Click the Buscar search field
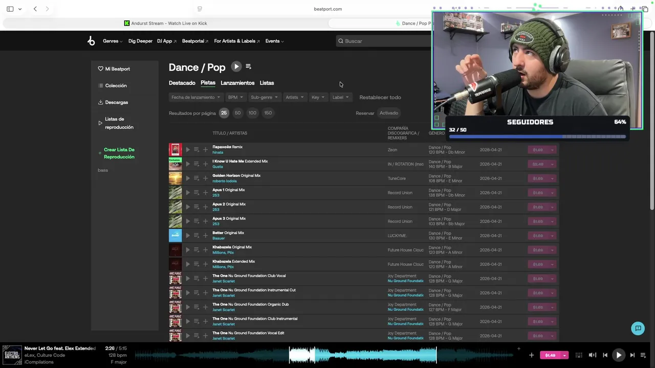This screenshot has height=368, width=655. [384, 41]
